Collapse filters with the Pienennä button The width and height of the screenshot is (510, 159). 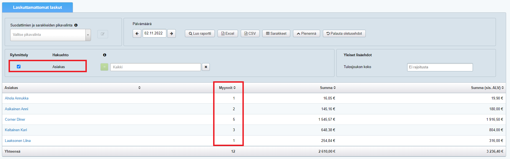(306, 34)
